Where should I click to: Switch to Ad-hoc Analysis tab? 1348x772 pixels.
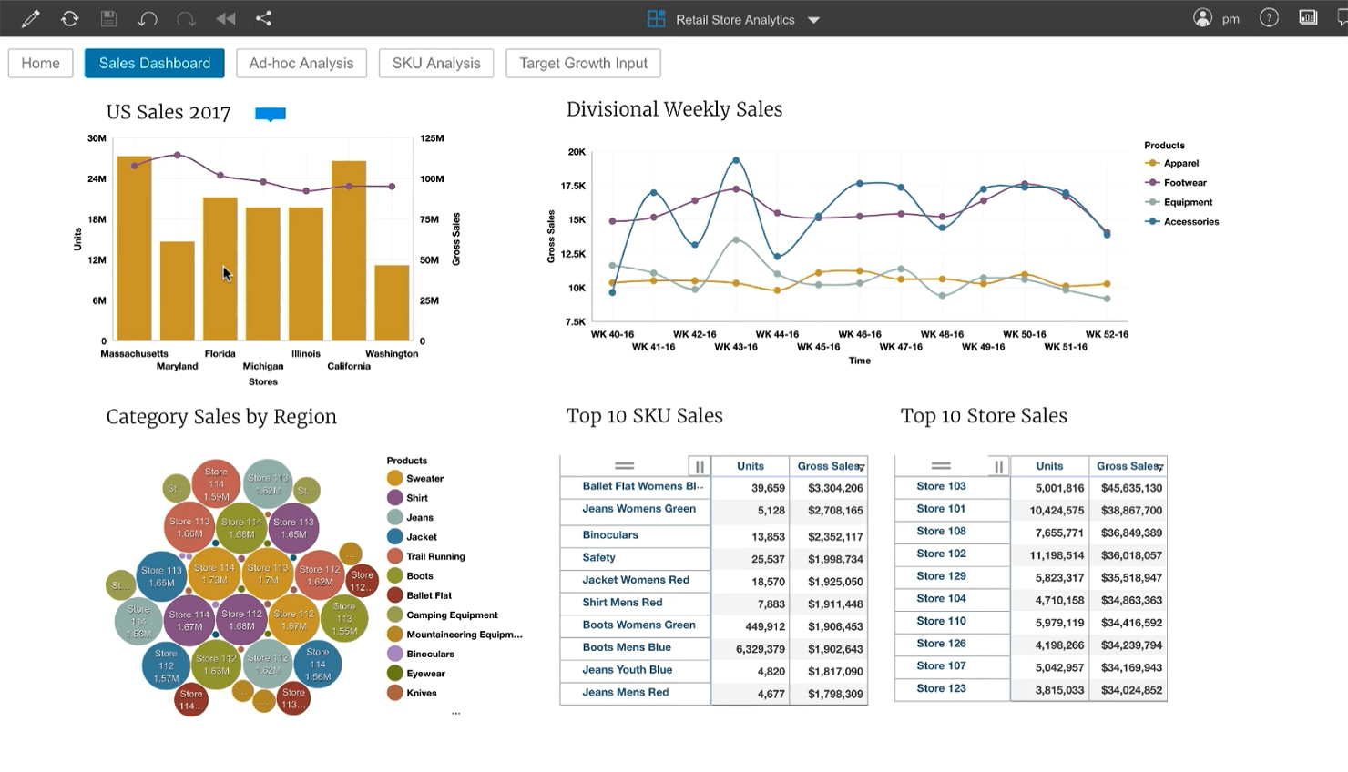(301, 63)
